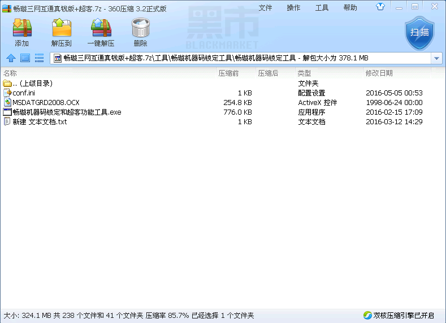Click the date 1998-06-24 00:00
This screenshot has width=446, height=323.
(394, 103)
